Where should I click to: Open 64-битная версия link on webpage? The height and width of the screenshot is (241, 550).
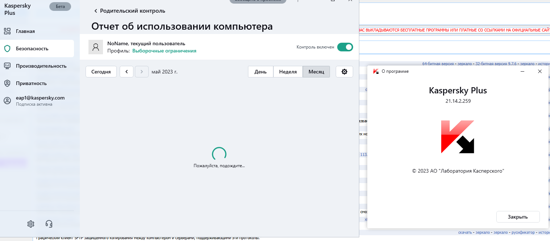click(438, 64)
